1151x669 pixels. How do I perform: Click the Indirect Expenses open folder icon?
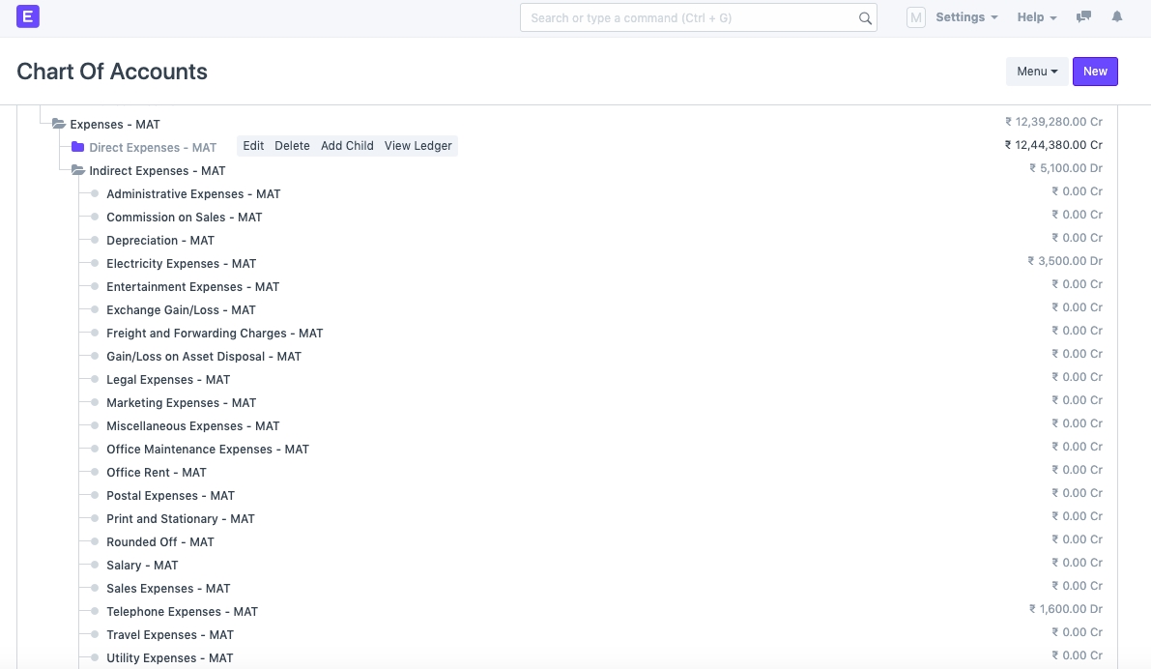tap(77, 170)
